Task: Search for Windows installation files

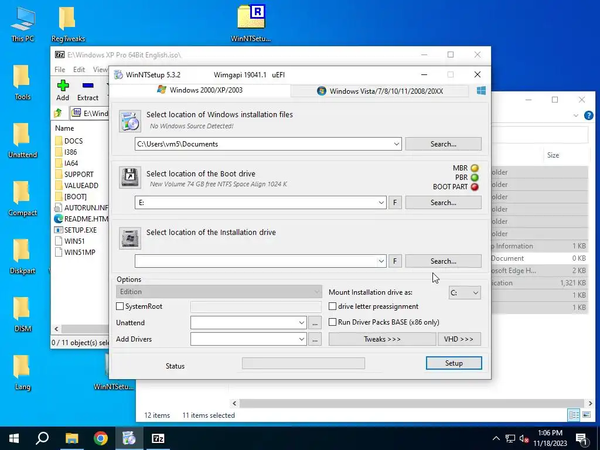Action: click(443, 144)
